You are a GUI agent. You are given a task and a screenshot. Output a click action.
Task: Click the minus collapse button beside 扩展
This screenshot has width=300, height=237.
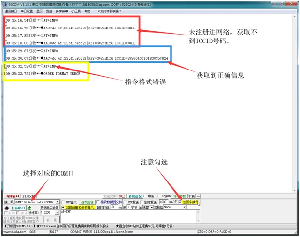pos(198,196)
